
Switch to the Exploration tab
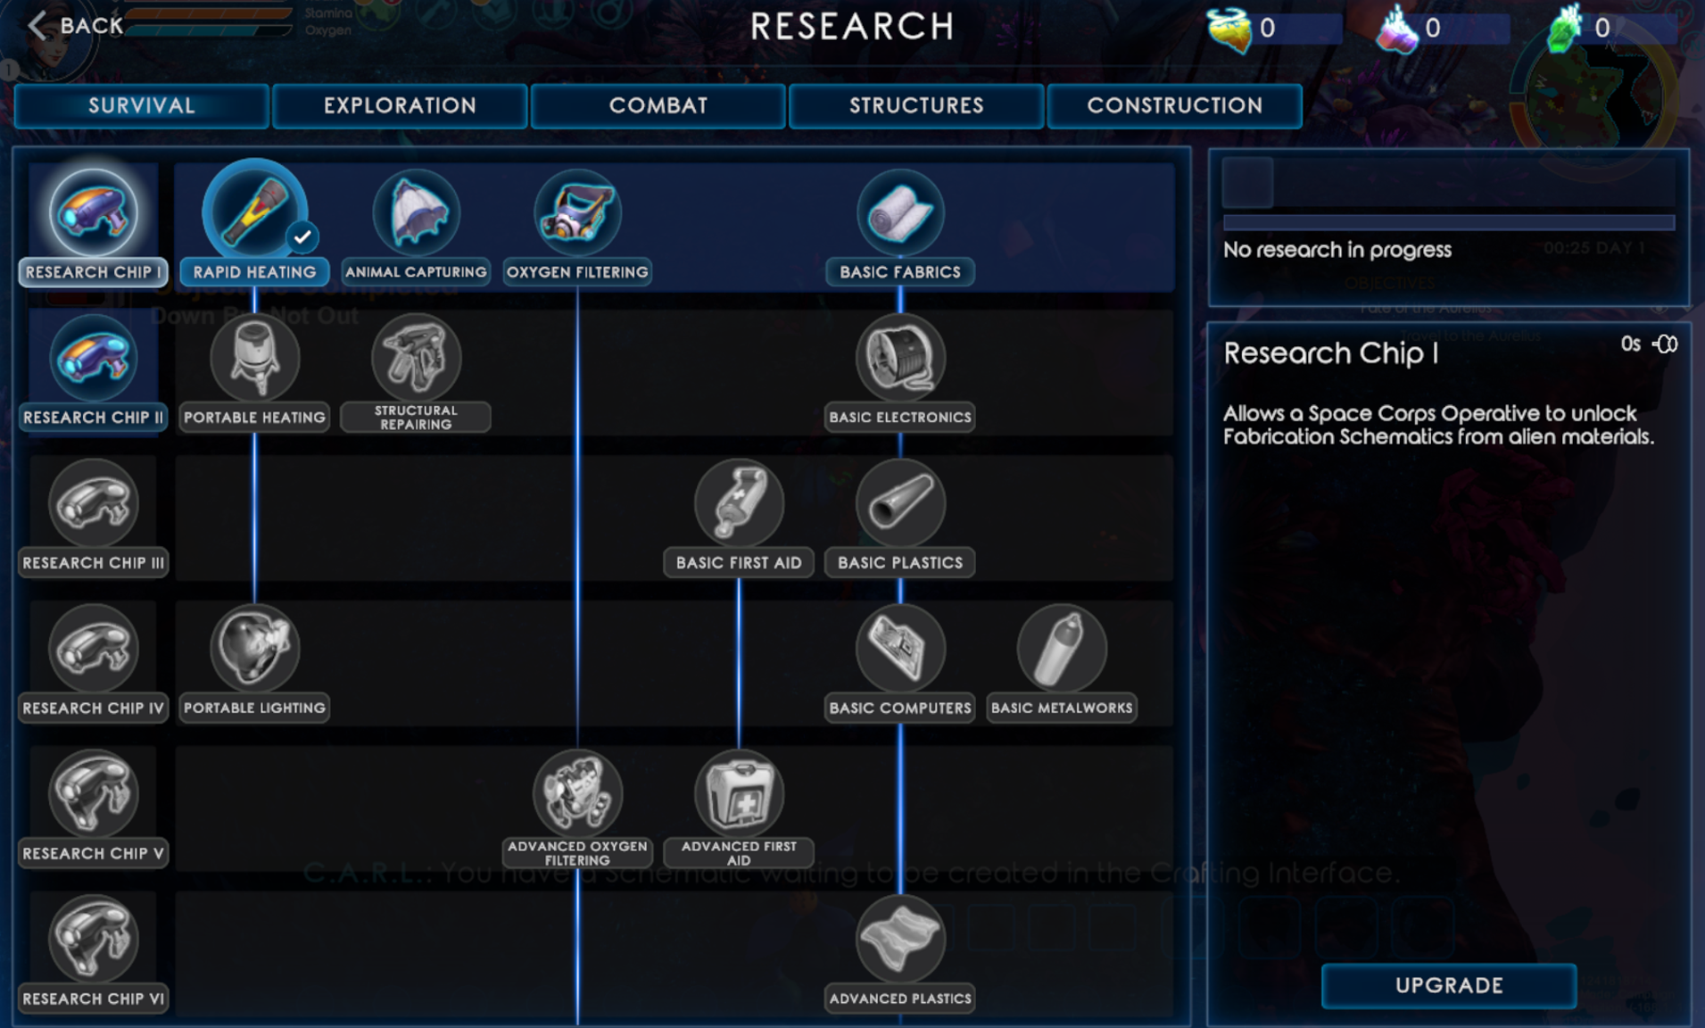[x=400, y=105]
